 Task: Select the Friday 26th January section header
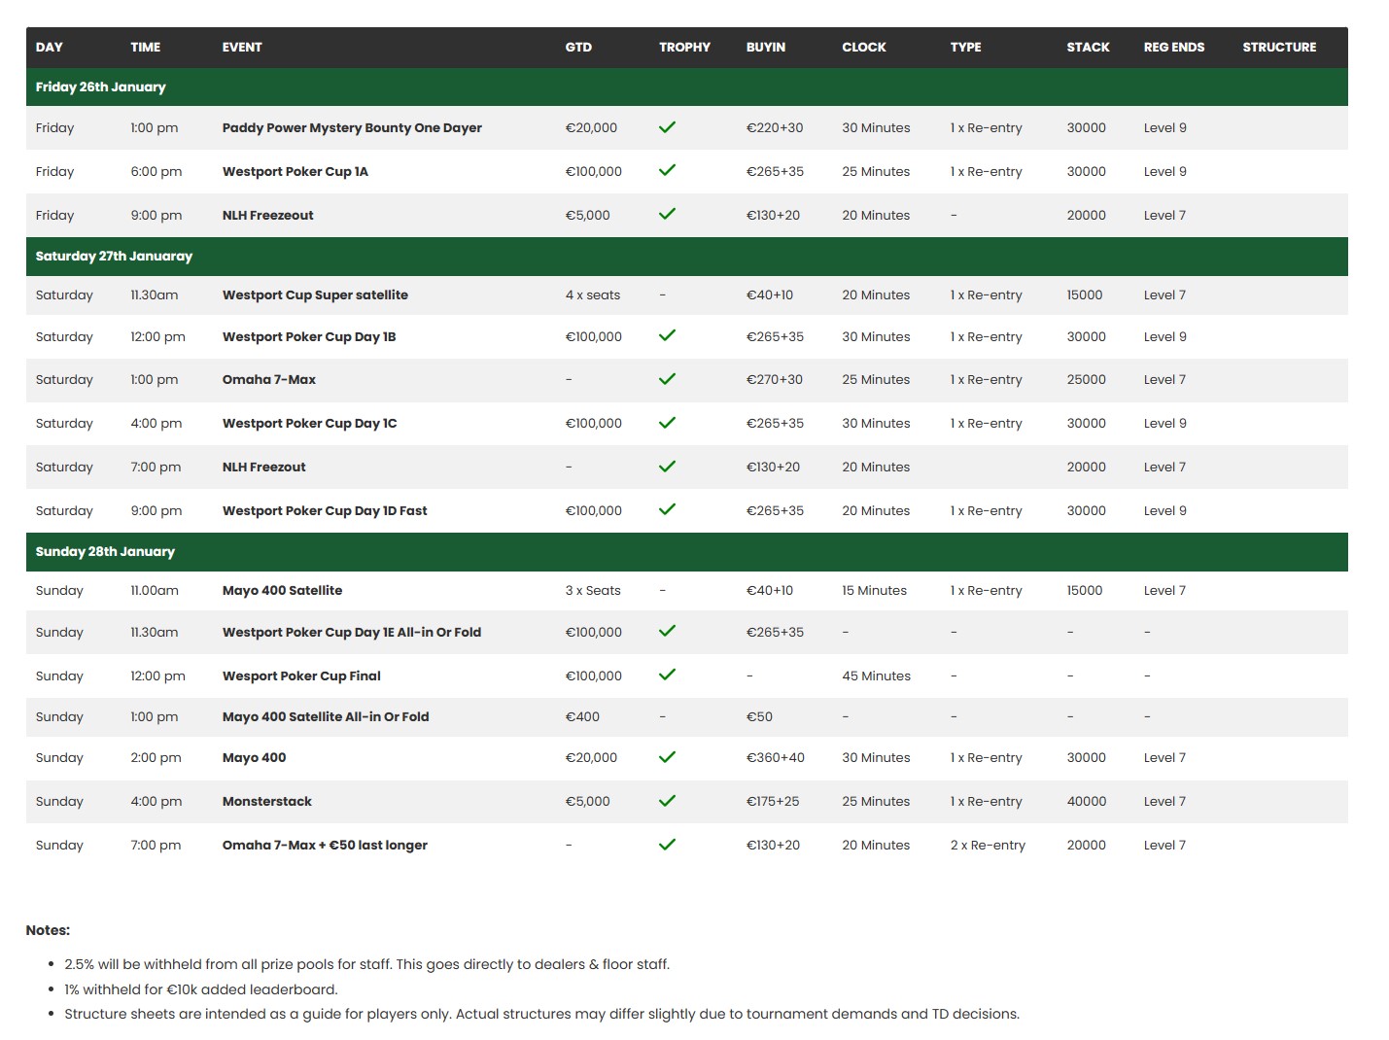pyautogui.click(x=686, y=87)
